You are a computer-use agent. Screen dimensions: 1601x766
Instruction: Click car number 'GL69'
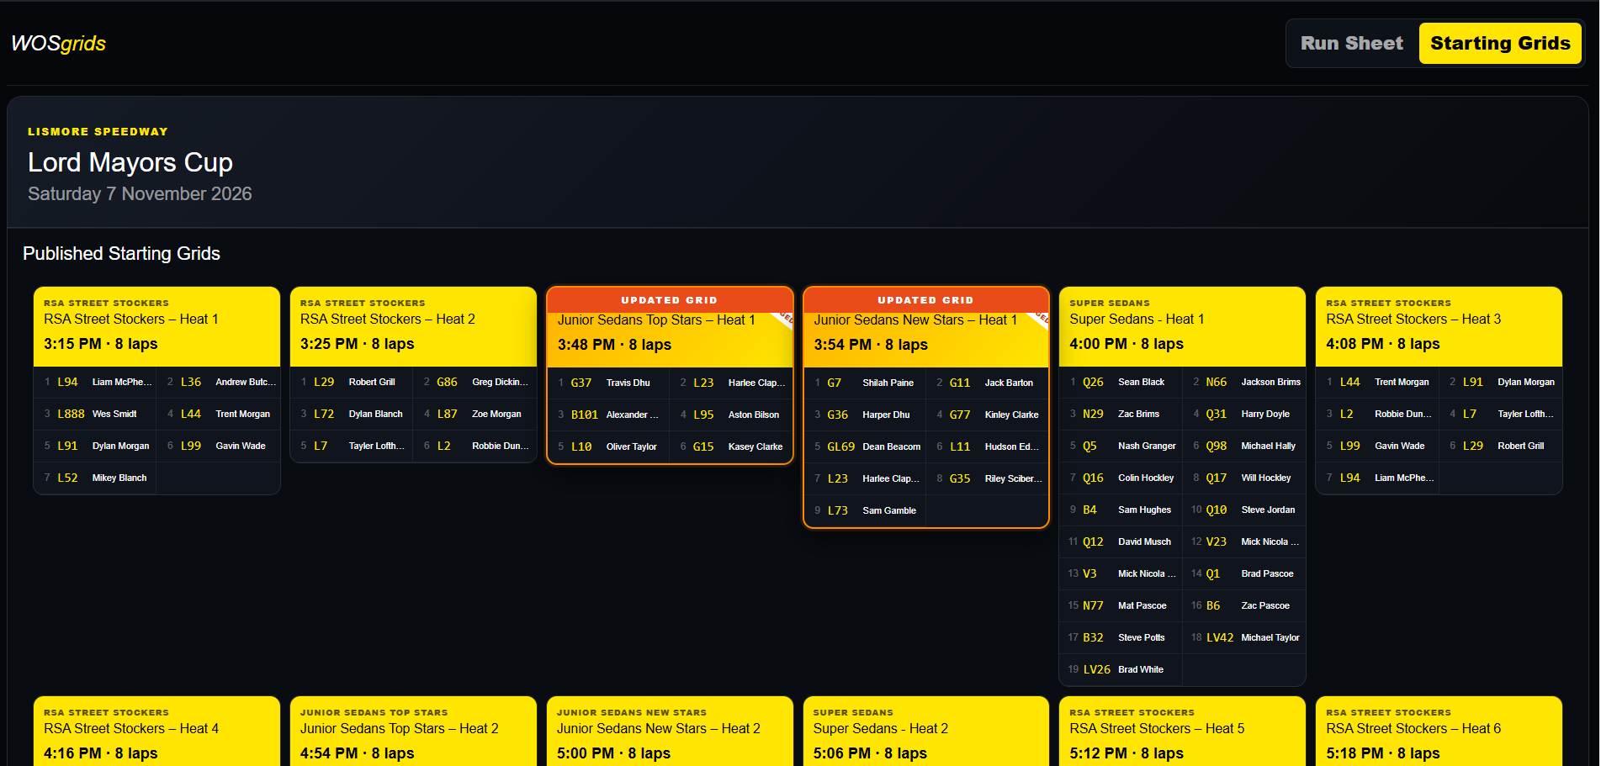click(x=840, y=446)
